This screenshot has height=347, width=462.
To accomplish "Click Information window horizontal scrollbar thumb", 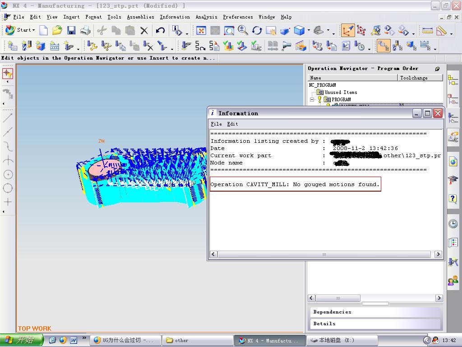I will pyautogui.click(x=324, y=254).
